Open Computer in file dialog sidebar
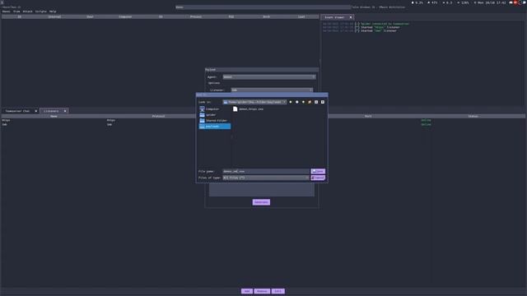Image resolution: width=527 pixels, height=296 pixels. [x=209, y=109]
